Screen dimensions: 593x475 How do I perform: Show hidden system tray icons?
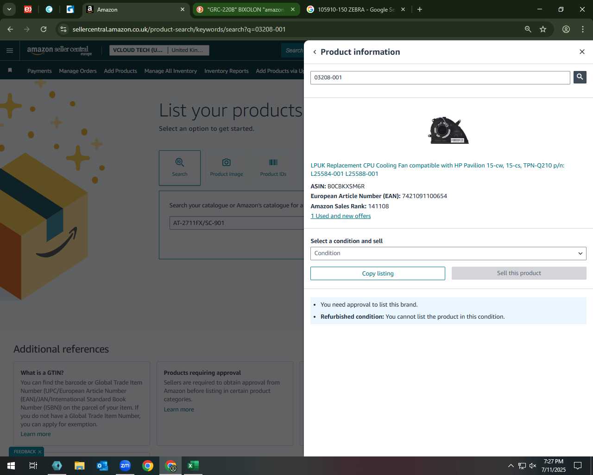(511, 466)
